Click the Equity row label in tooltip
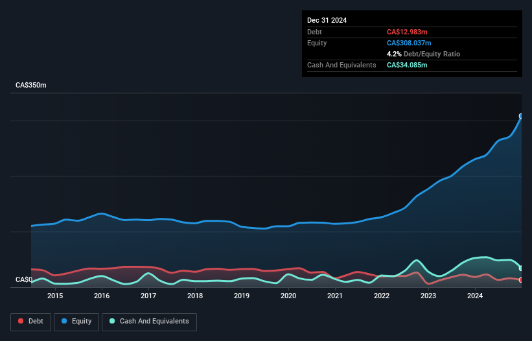532x341 pixels. coord(317,43)
